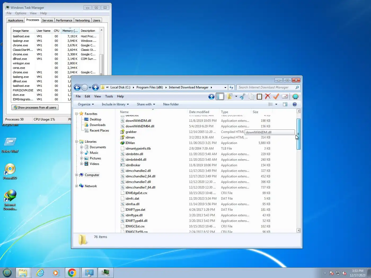Screen dimensions: 371x278
Task: Click the folder options toolbar icon
Action: click(x=230, y=97)
